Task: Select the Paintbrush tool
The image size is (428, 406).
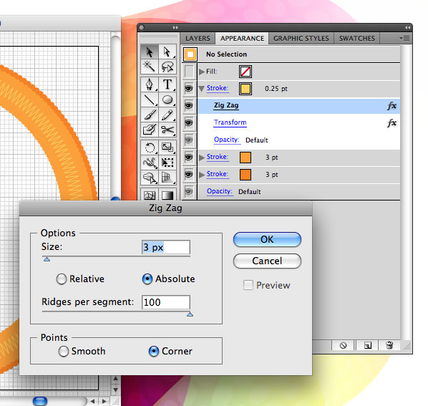Action: pos(150,115)
